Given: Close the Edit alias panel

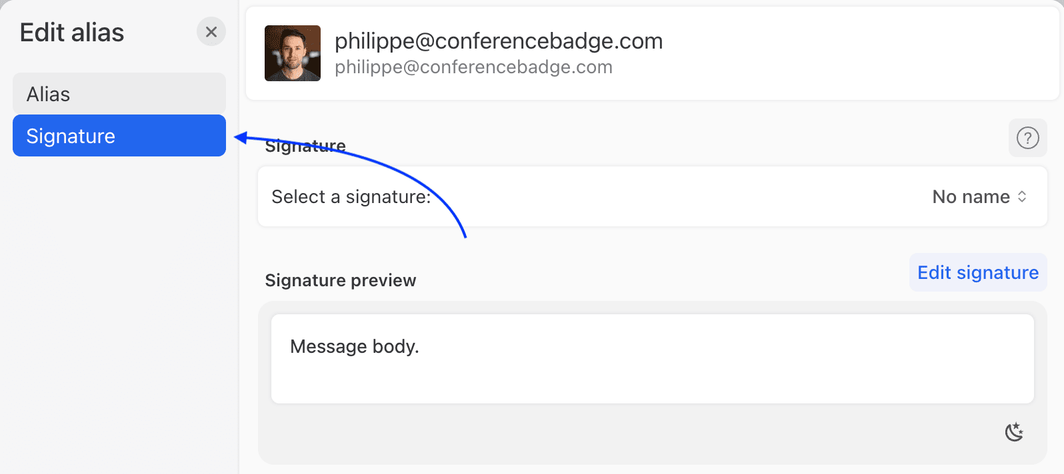Looking at the screenshot, I should (211, 32).
